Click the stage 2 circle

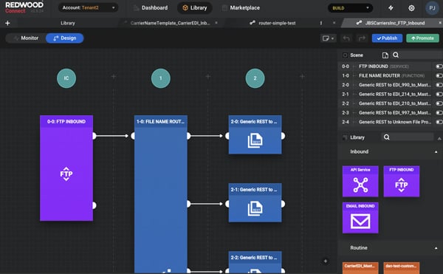click(x=255, y=78)
